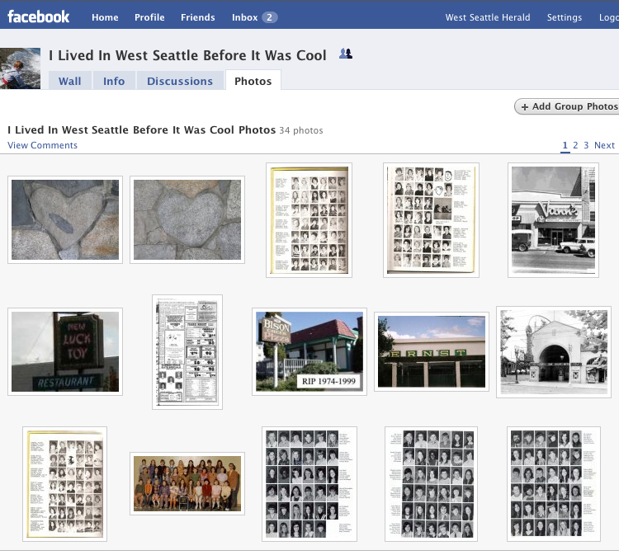Open the New Luck Toy Restaurant photo
Viewport: 619px width, 555px height.
coord(65,351)
